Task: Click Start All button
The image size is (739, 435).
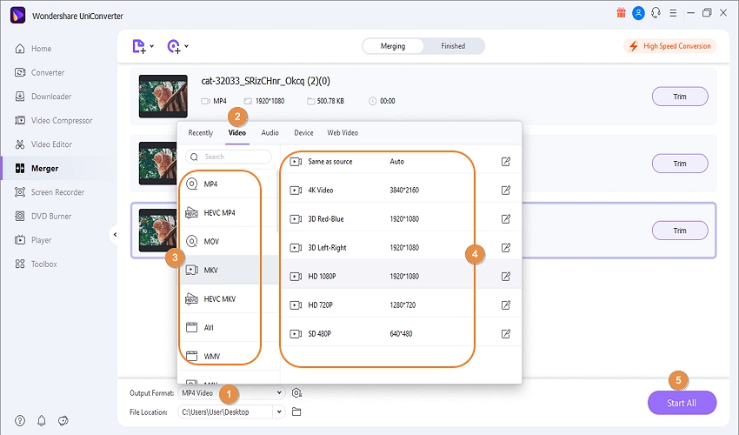Action: [682, 403]
